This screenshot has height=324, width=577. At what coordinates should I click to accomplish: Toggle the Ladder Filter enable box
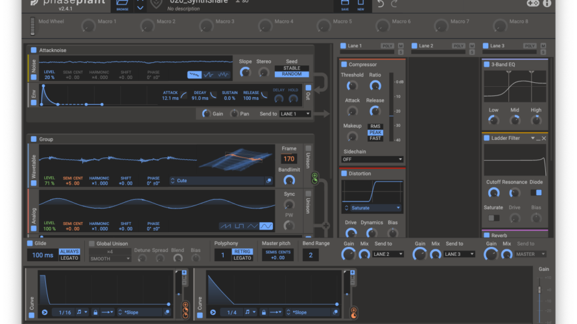[x=486, y=138]
